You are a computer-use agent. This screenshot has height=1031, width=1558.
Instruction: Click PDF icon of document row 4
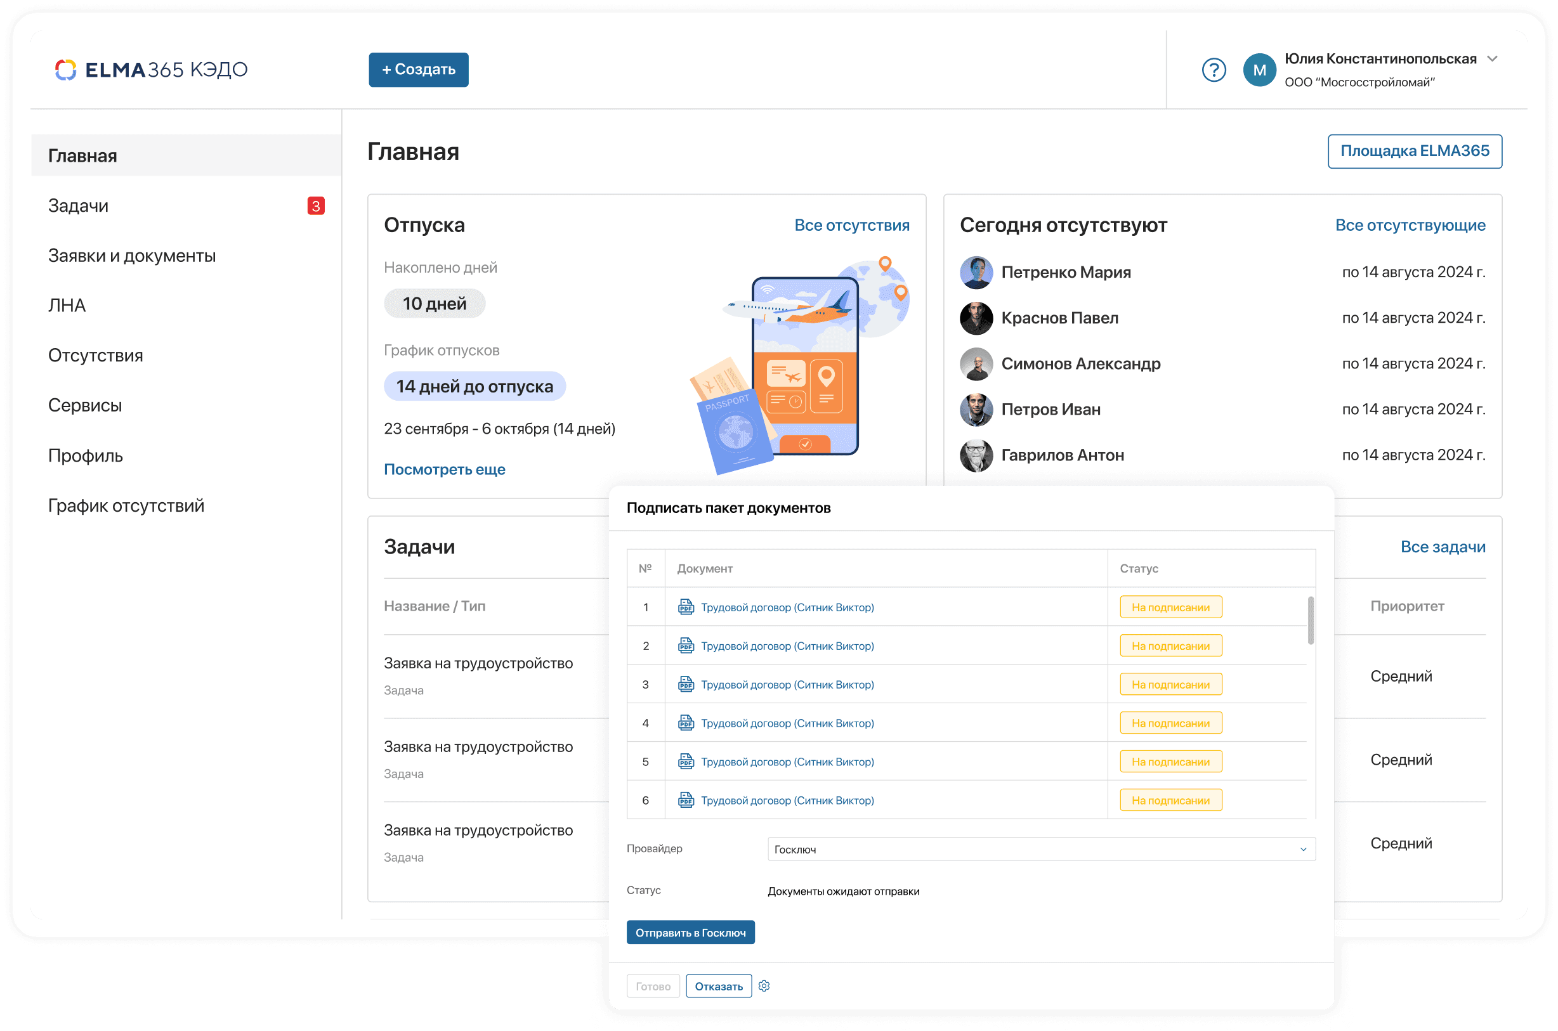pyautogui.click(x=685, y=723)
